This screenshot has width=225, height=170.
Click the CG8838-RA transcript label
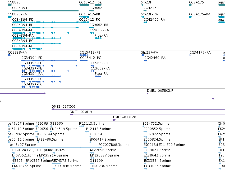[17, 14]
